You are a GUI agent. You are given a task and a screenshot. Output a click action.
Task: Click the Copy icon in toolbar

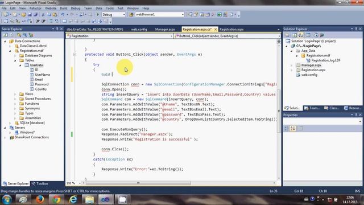pos(49,14)
